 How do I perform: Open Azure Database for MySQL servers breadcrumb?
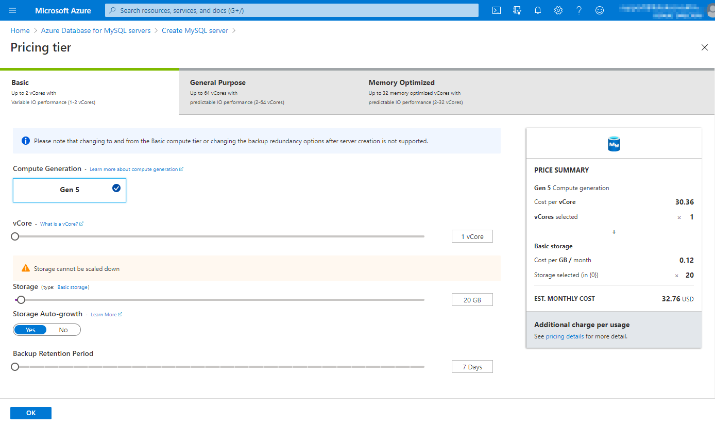[96, 30]
